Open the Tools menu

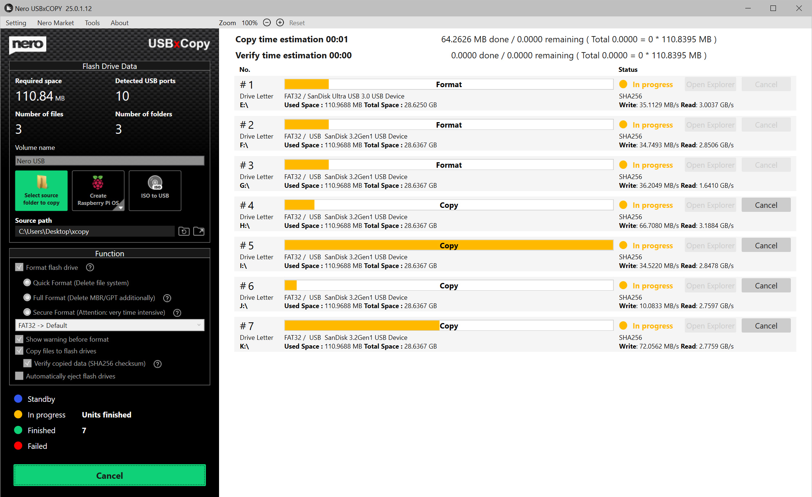(x=92, y=23)
